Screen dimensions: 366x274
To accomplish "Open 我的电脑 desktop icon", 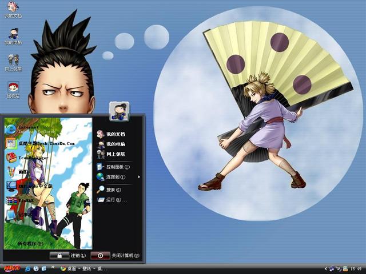I will (13, 37).
